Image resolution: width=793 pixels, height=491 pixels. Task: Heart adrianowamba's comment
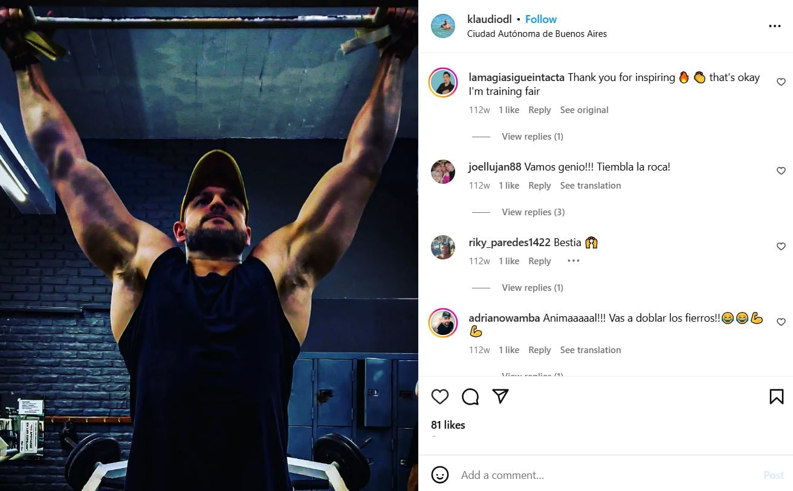click(x=781, y=322)
